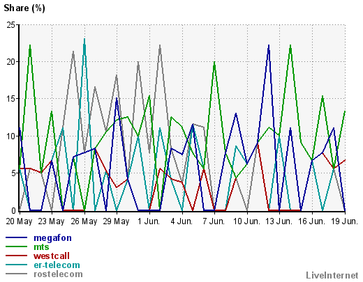This screenshot has width=363, height=282.
Task: Click the blue megafon peak near 12 Jun.
Action: (269, 45)
